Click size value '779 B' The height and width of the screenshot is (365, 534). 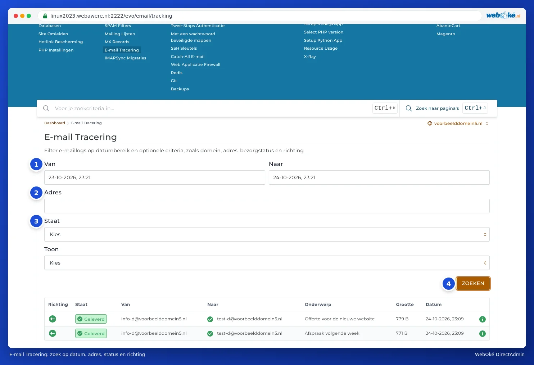click(402, 319)
